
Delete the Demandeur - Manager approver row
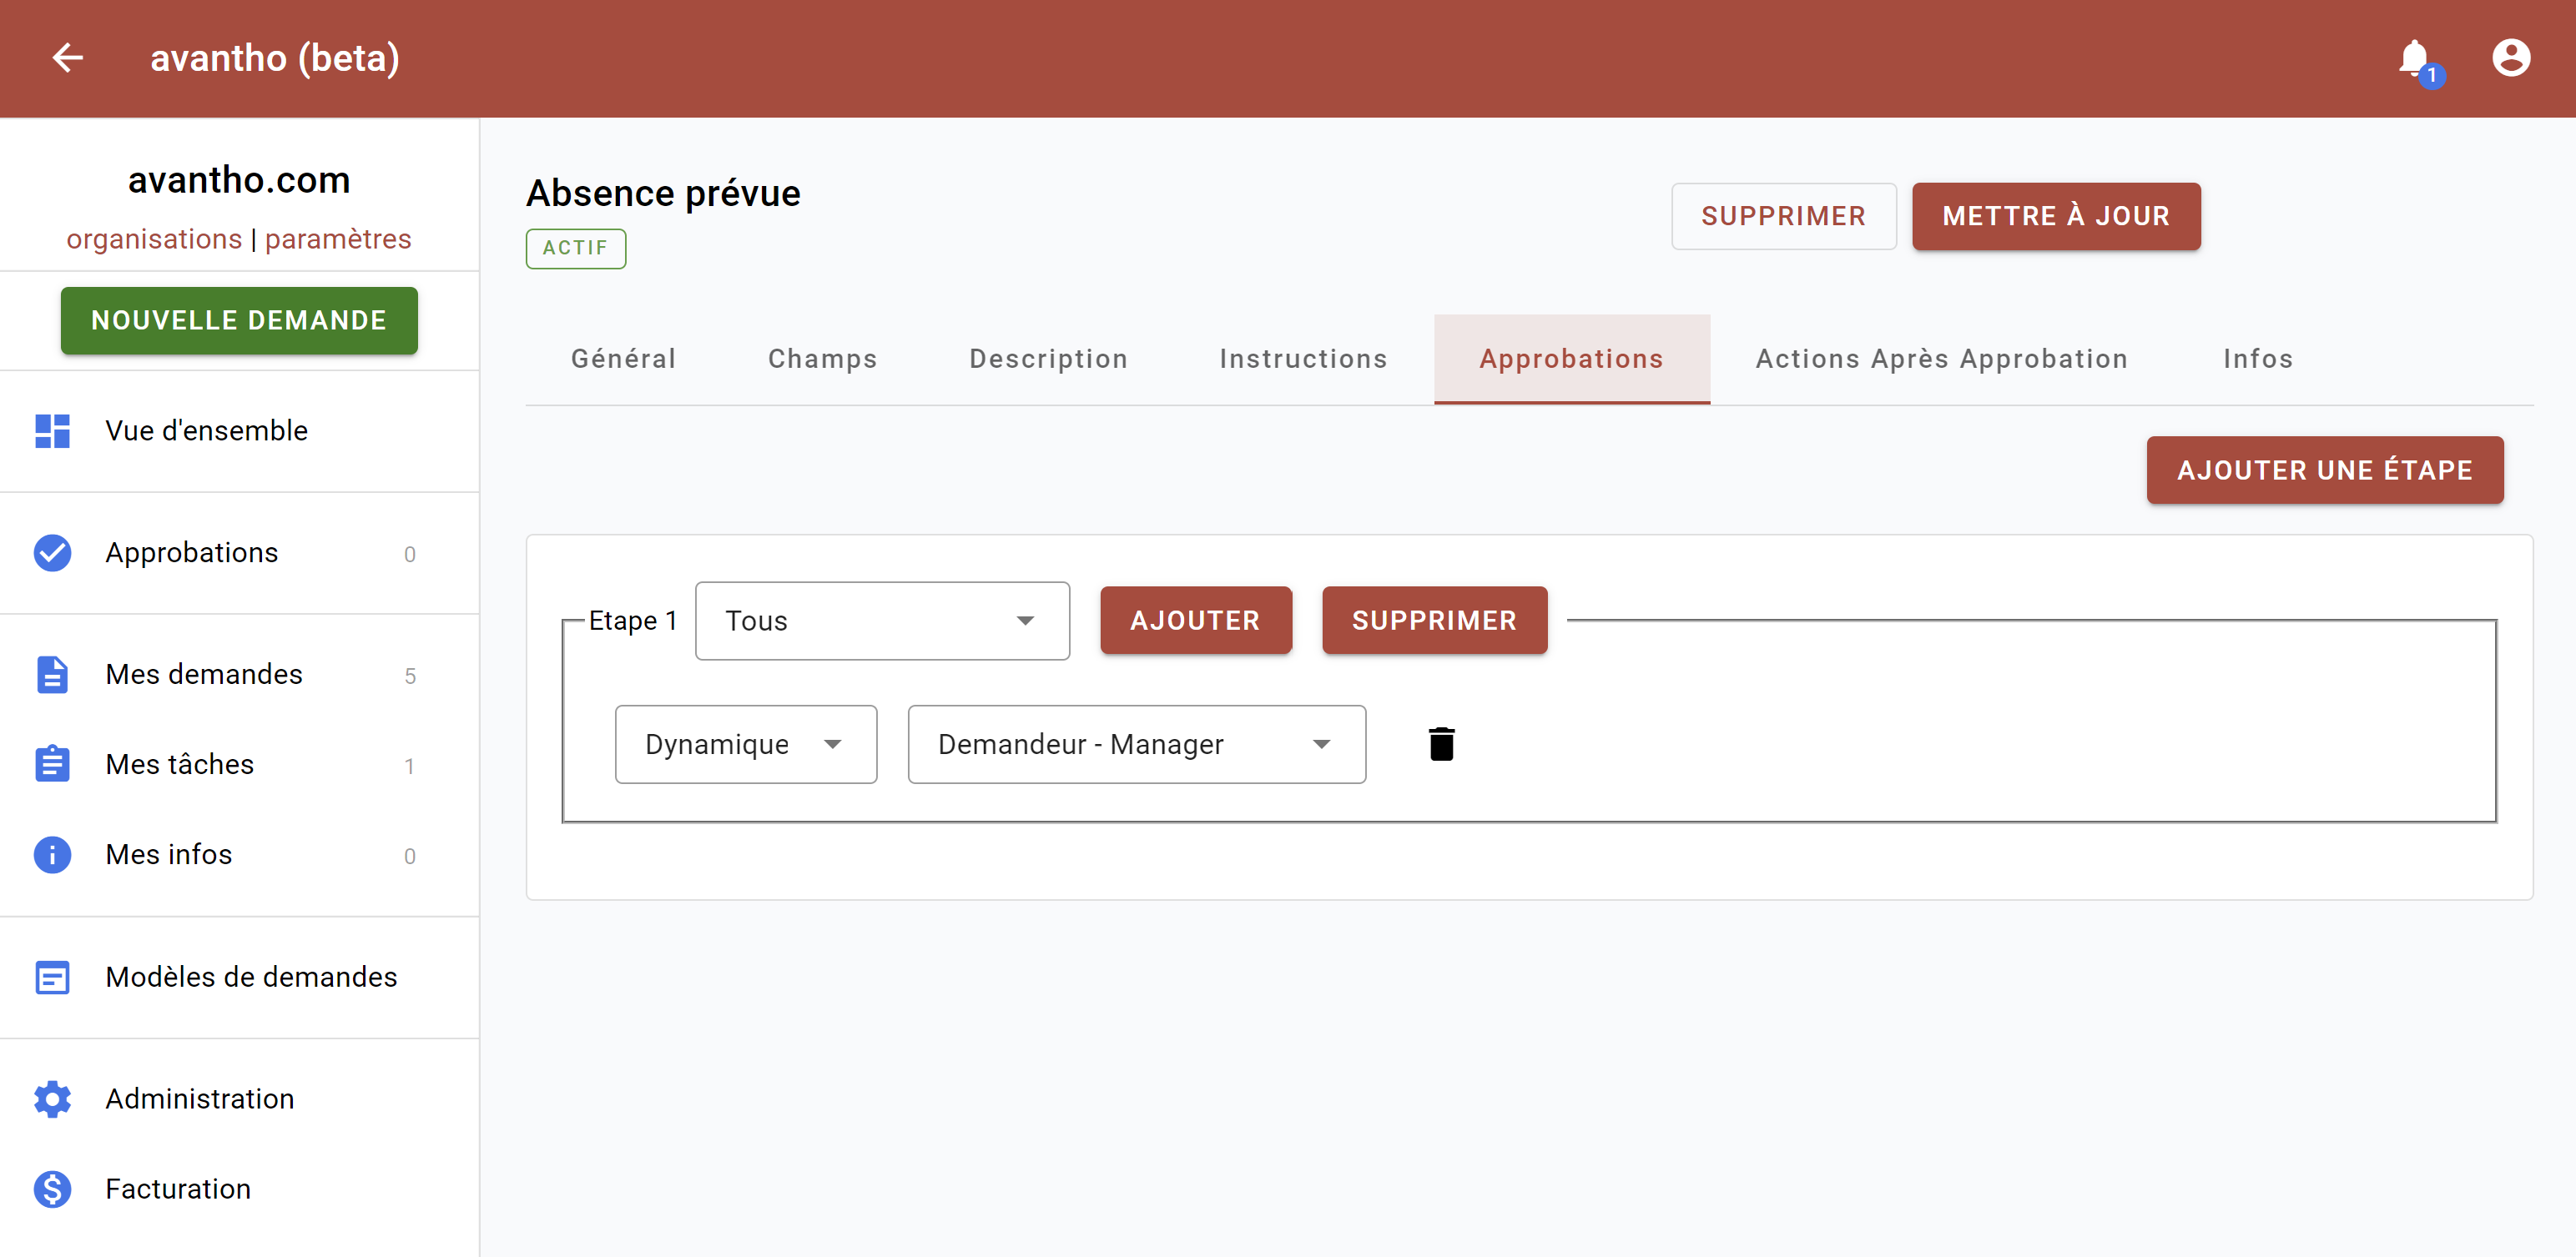(x=1441, y=744)
